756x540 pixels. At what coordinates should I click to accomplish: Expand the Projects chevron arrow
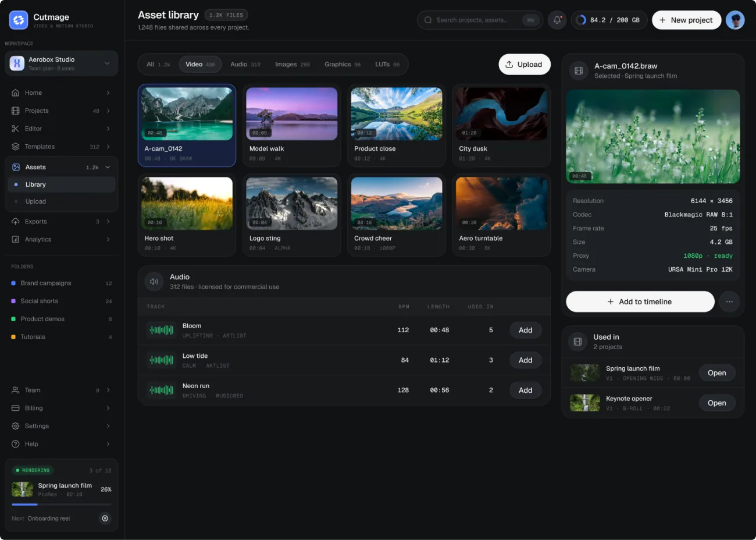tap(108, 111)
